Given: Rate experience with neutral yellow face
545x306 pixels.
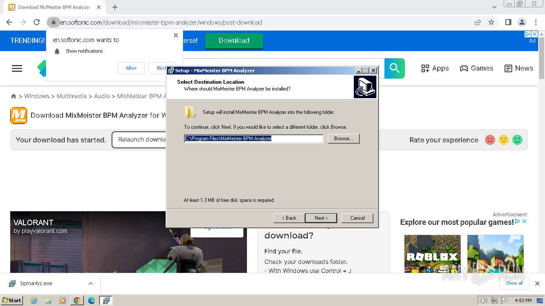Looking at the screenshot, I should 504,140.
